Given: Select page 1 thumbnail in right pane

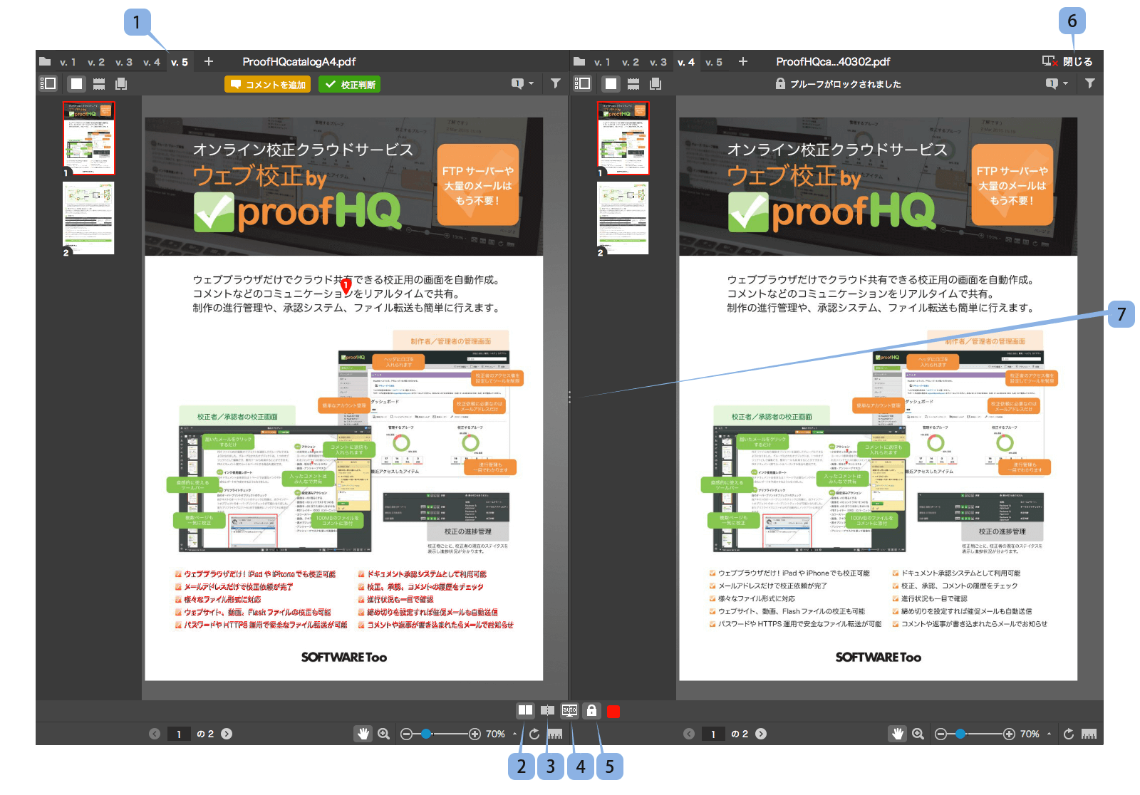Looking at the screenshot, I should [x=623, y=138].
